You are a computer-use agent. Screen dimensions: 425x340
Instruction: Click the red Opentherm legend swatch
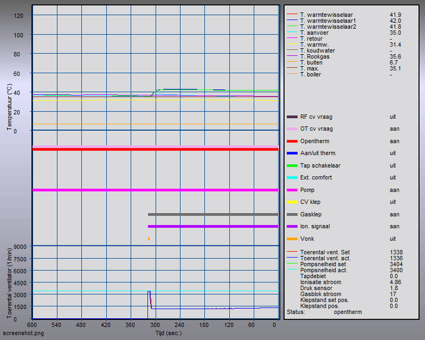point(292,141)
